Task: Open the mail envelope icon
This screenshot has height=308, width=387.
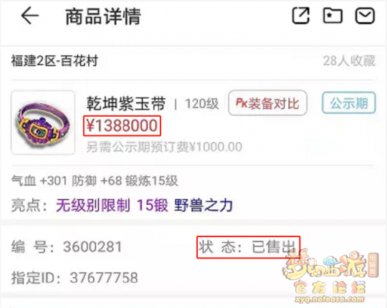Action: pos(365,16)
